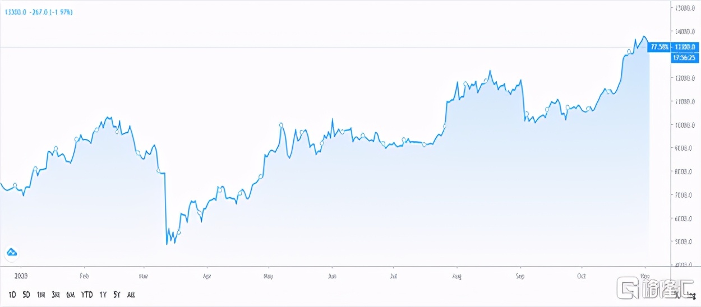Choose the YTD time range
The height and width of the screenshot is (307, 701).
pyautogui.click(x=87, y=294)
